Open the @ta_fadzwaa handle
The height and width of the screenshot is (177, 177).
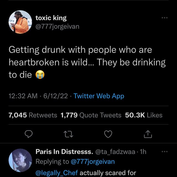(115, 152)
